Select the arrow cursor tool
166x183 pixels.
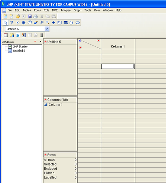[6, 23]
